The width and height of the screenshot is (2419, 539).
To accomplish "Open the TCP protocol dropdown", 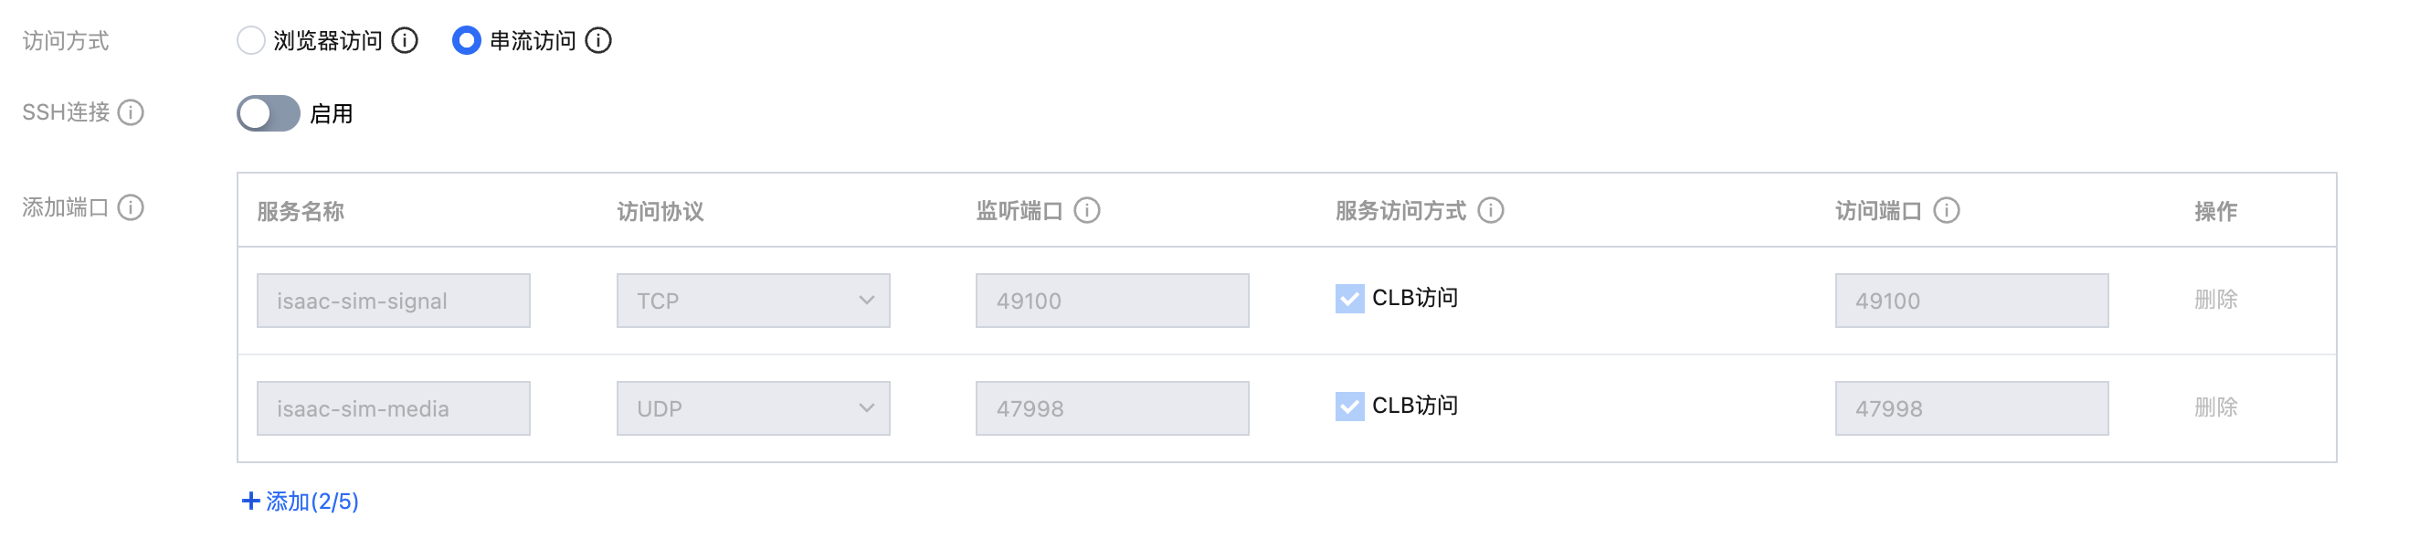I will (x=753, y=301).
